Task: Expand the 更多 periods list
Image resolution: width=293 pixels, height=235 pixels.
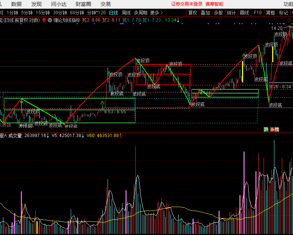Action: pyautogui.click(x=156, y=12)
